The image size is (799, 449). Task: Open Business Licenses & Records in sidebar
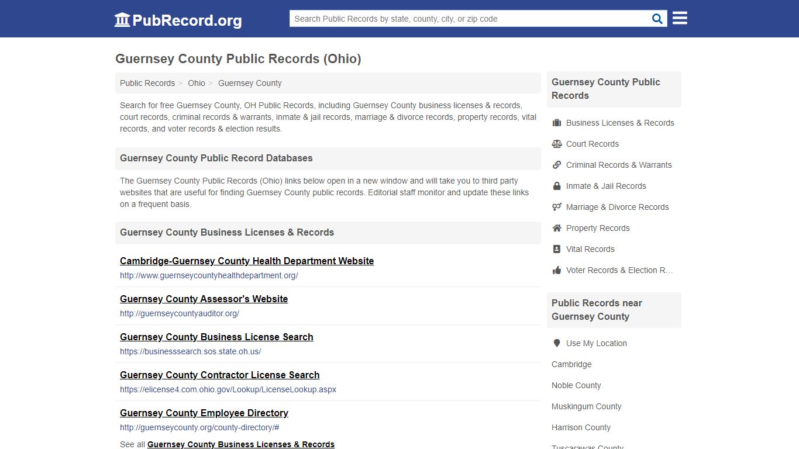tap(620, 123)
